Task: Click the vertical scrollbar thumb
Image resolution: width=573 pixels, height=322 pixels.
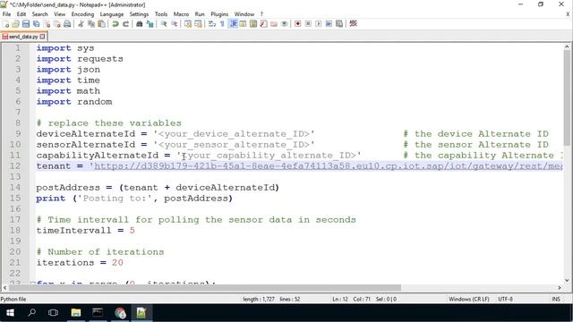Action: click(x=567, y=97)
